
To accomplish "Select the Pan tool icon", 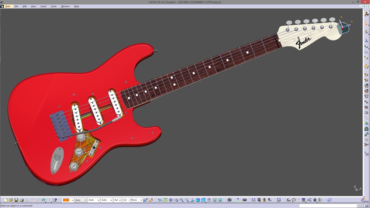I will click(x=171, y=200).
